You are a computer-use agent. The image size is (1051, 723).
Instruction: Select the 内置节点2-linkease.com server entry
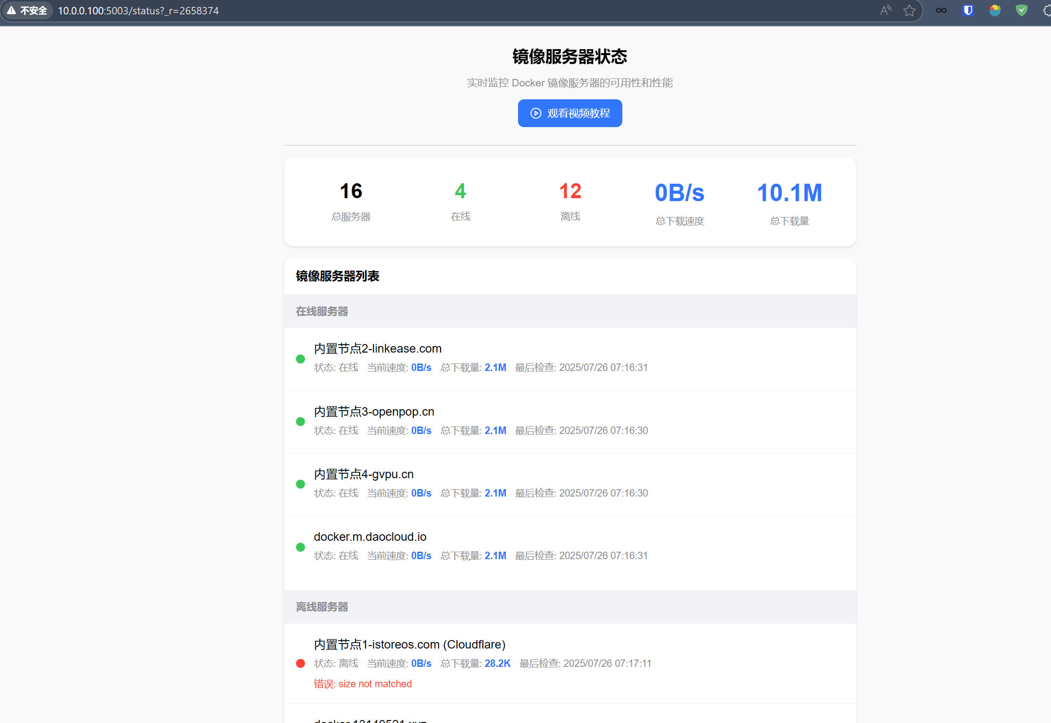point(377,349)
